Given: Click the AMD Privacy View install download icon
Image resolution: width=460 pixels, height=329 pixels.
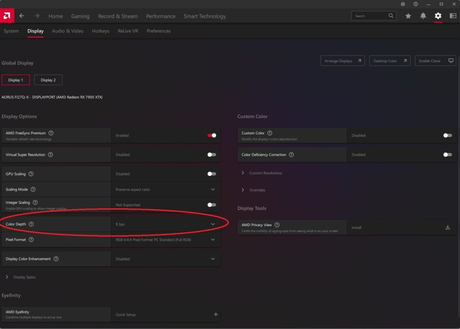Looking at the screenshot, I should pos(448,227).
